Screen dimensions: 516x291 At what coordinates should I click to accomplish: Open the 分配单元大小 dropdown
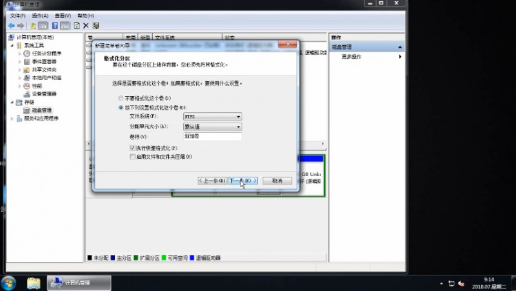tap(213, 126)
